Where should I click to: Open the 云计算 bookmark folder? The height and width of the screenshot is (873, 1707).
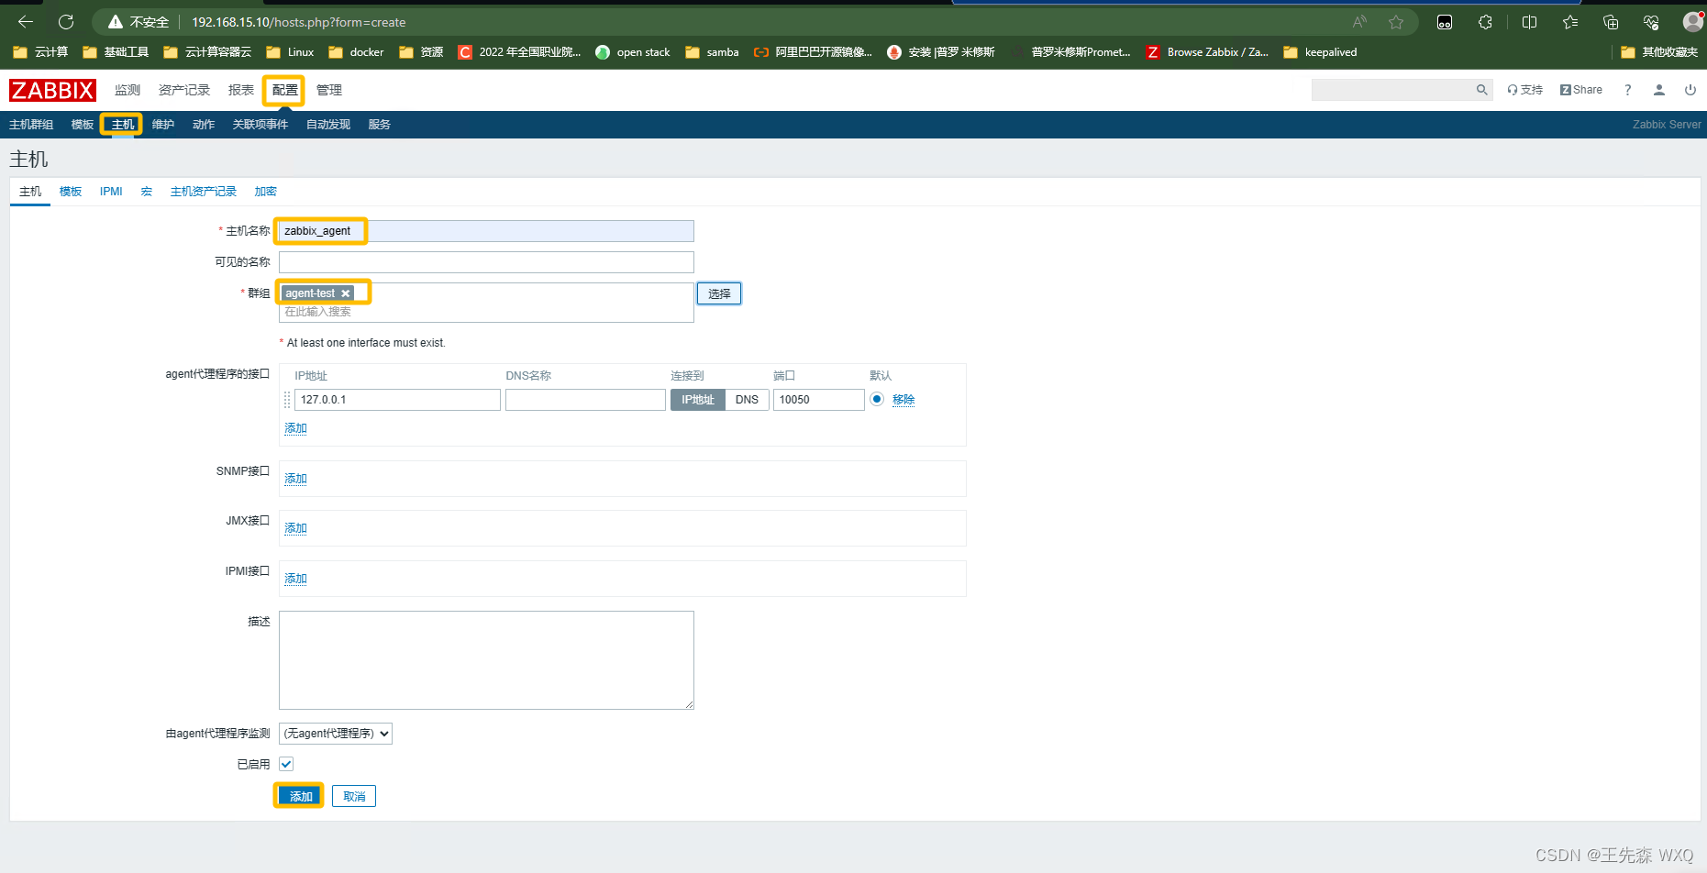pyautogui.click(x=40, y=52)
